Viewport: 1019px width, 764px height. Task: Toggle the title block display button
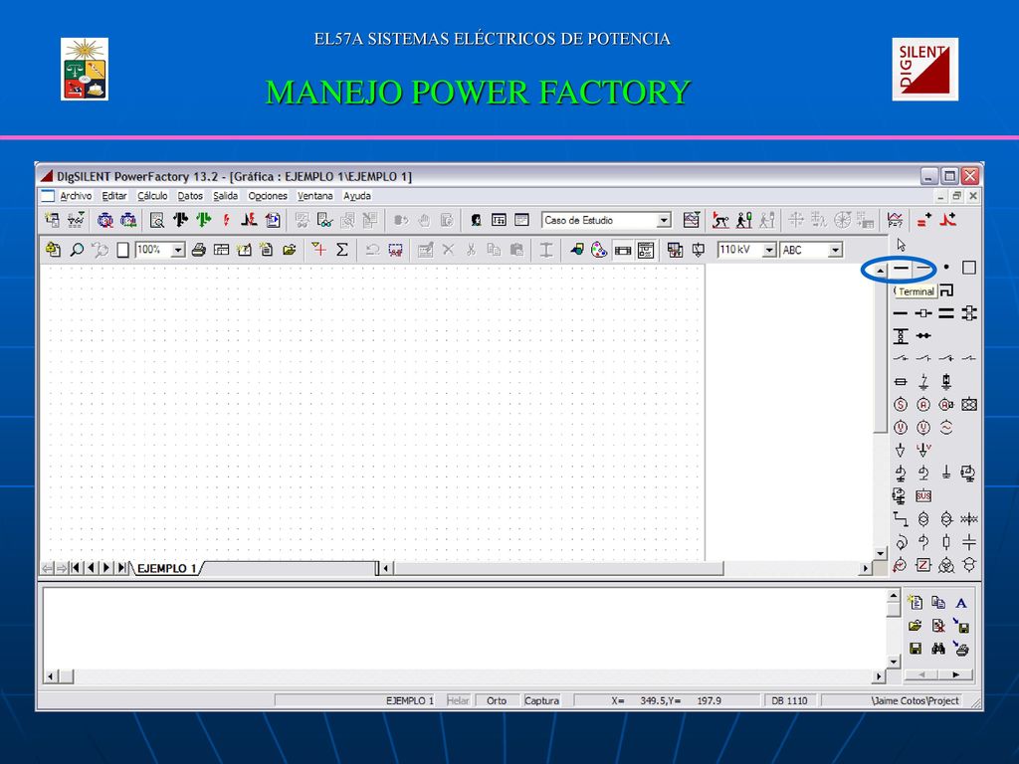623,250
